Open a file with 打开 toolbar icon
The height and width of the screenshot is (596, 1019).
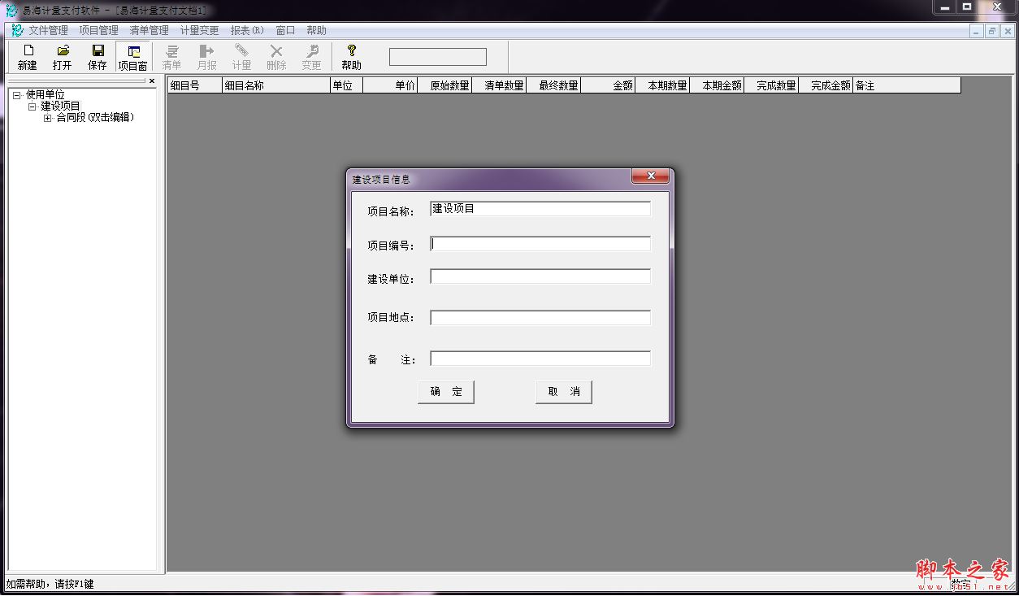coord(63,57)
